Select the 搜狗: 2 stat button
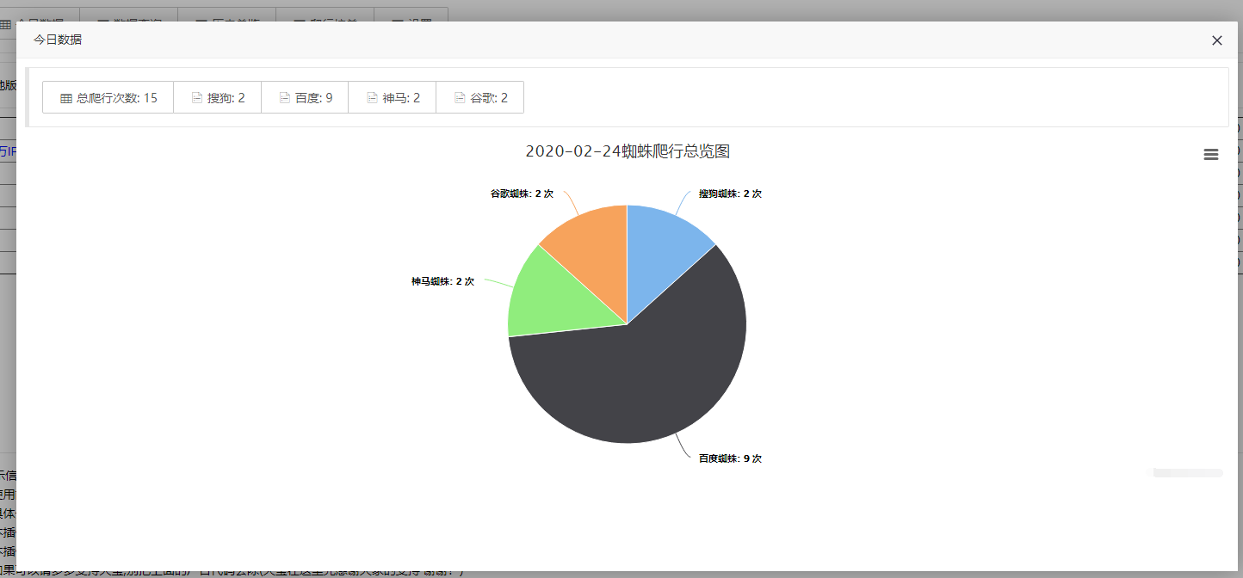This screenshot has width=1243, height=578. pyautogui.click(x=218, y=97)
